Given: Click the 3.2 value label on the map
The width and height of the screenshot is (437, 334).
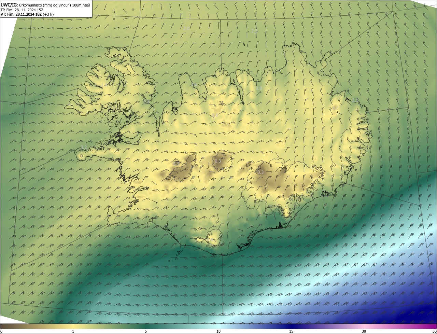Looking at the screenshot, I should (84, 148).
